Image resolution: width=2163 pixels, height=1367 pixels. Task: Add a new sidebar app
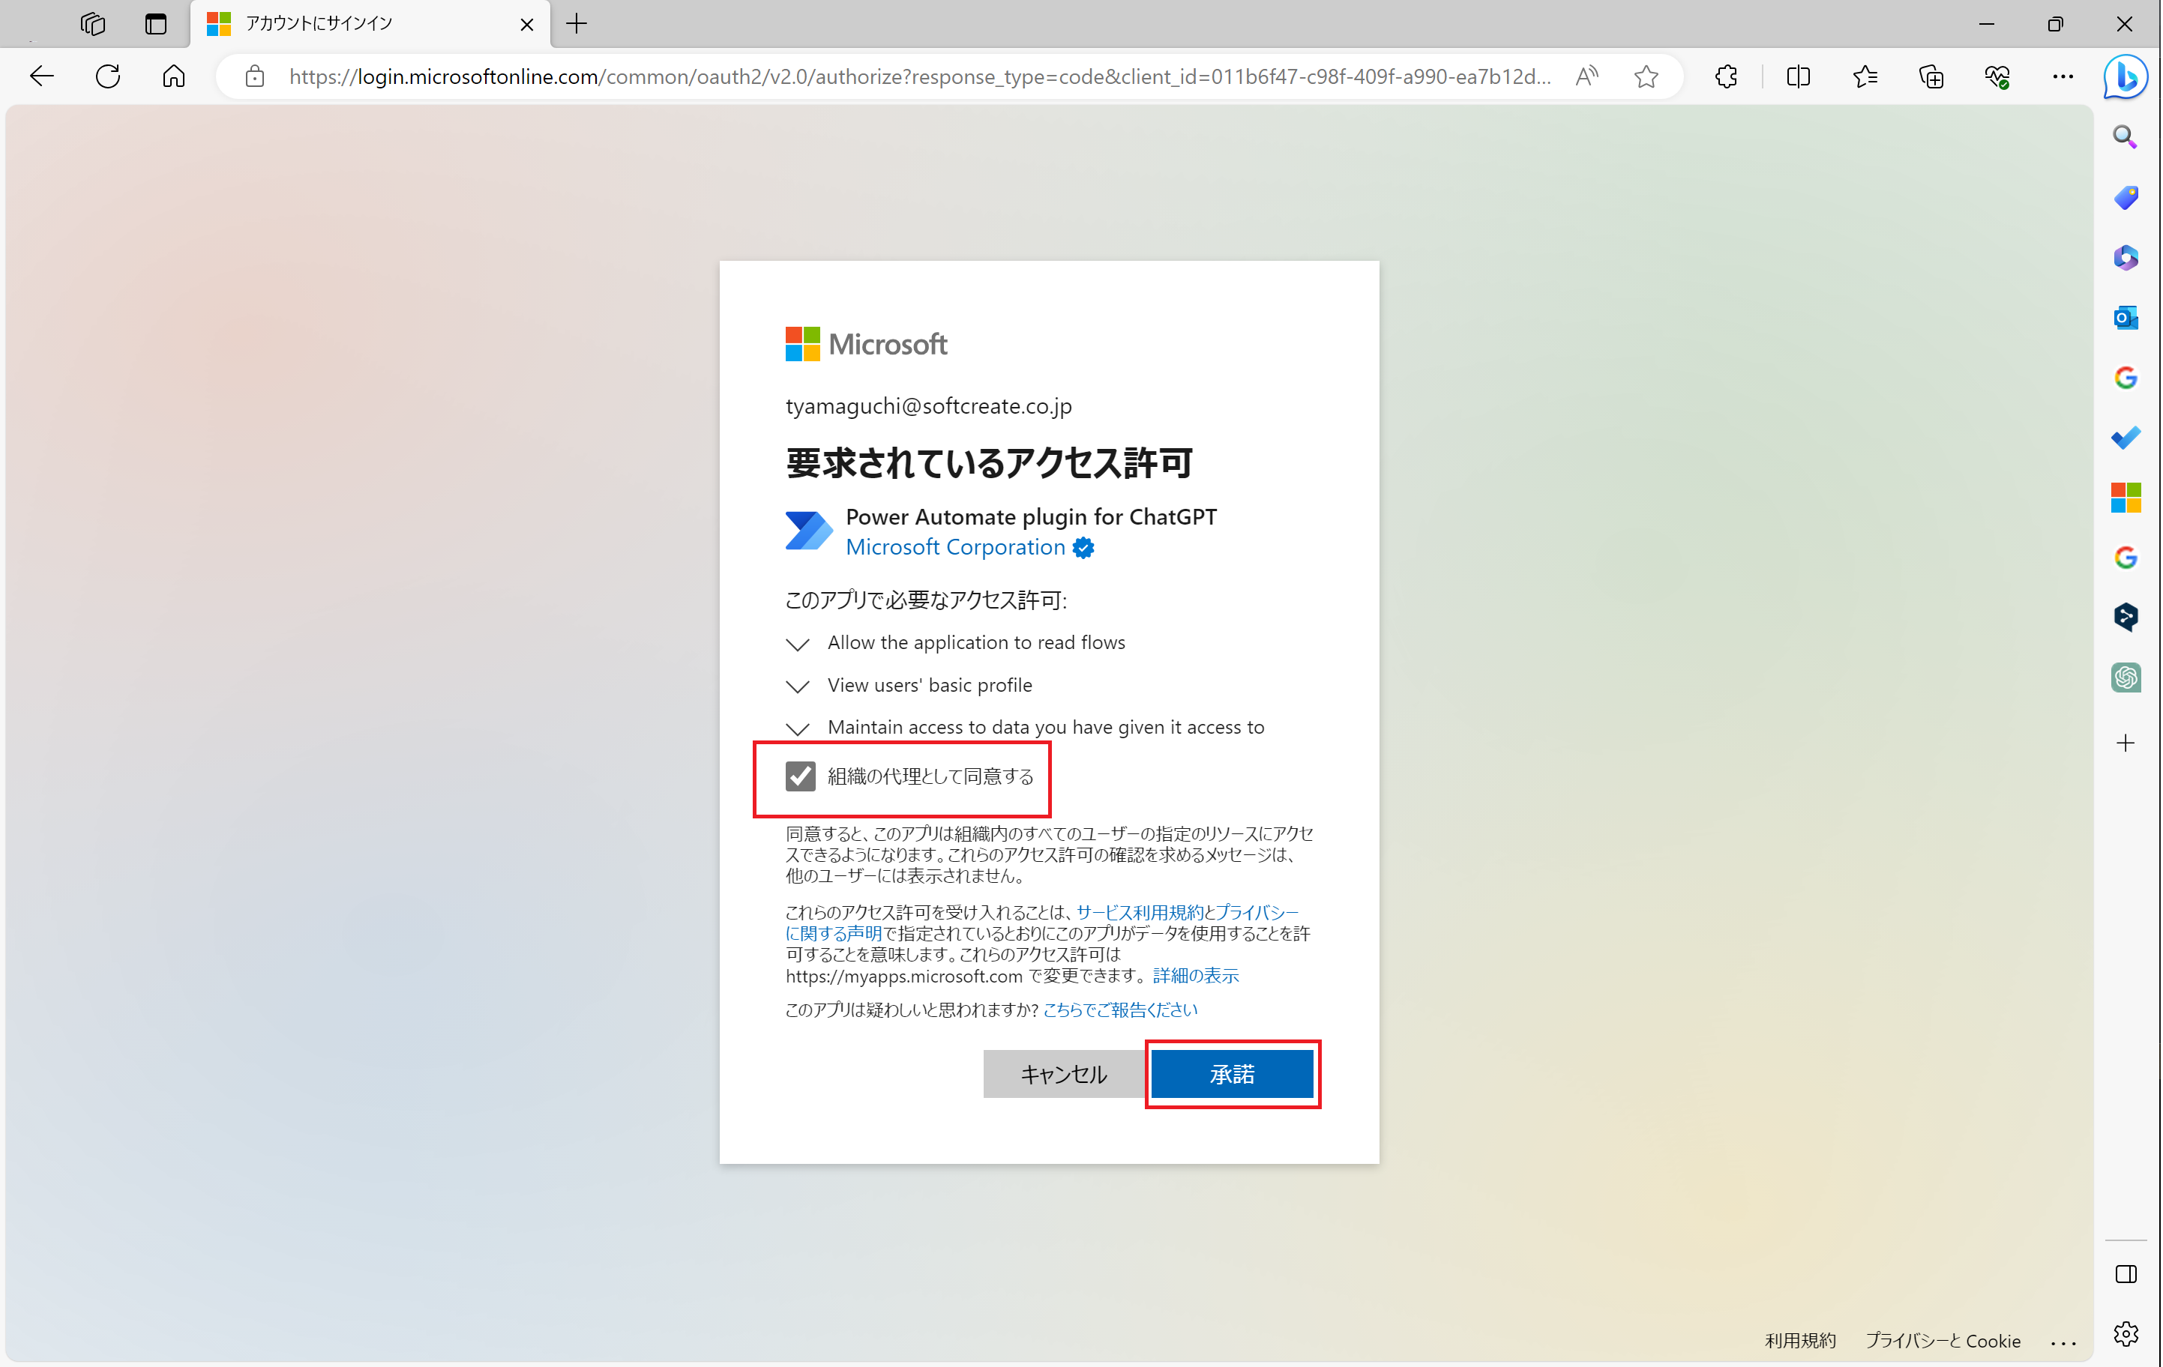[2126, 743]
